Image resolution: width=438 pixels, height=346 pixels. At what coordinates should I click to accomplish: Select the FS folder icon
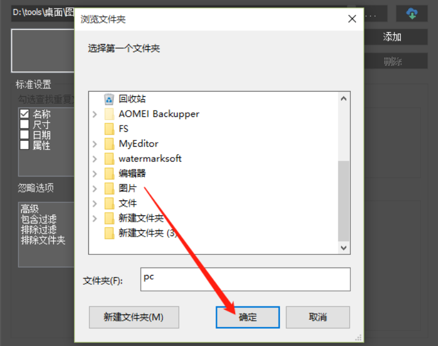click(109, 129)
